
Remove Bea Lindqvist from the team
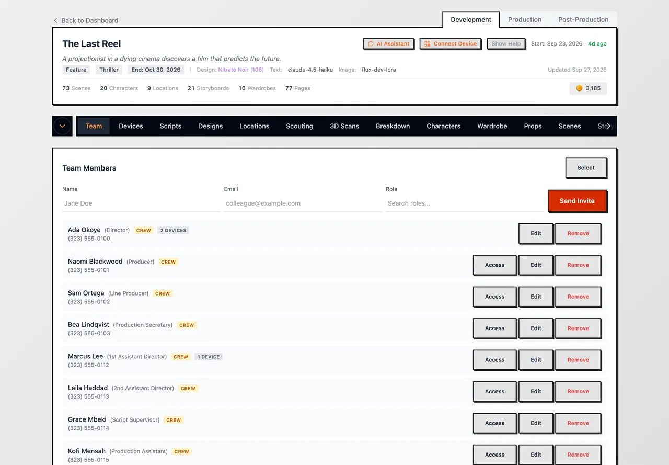click(x=578, y=328)
